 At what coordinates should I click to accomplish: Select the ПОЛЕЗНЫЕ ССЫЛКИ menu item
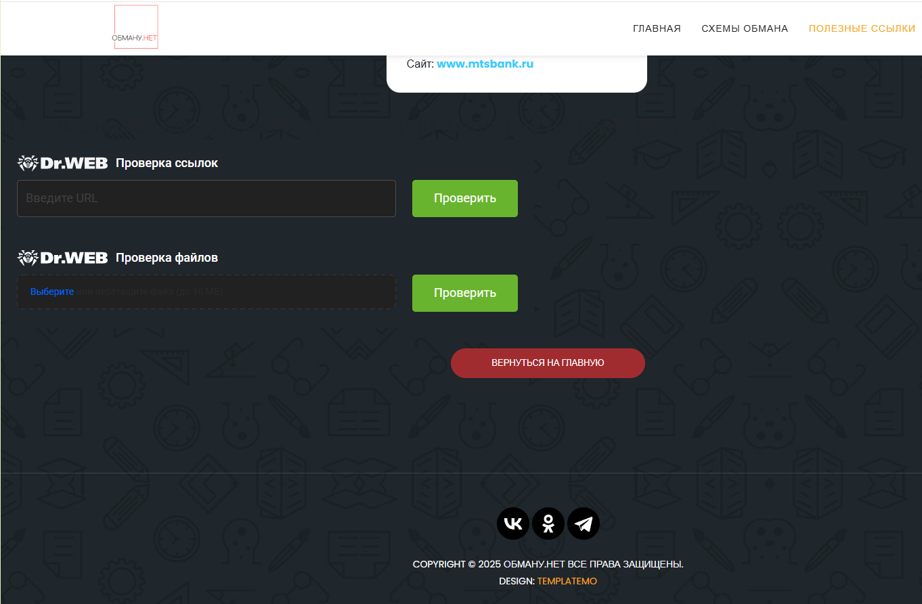(862, 28)
